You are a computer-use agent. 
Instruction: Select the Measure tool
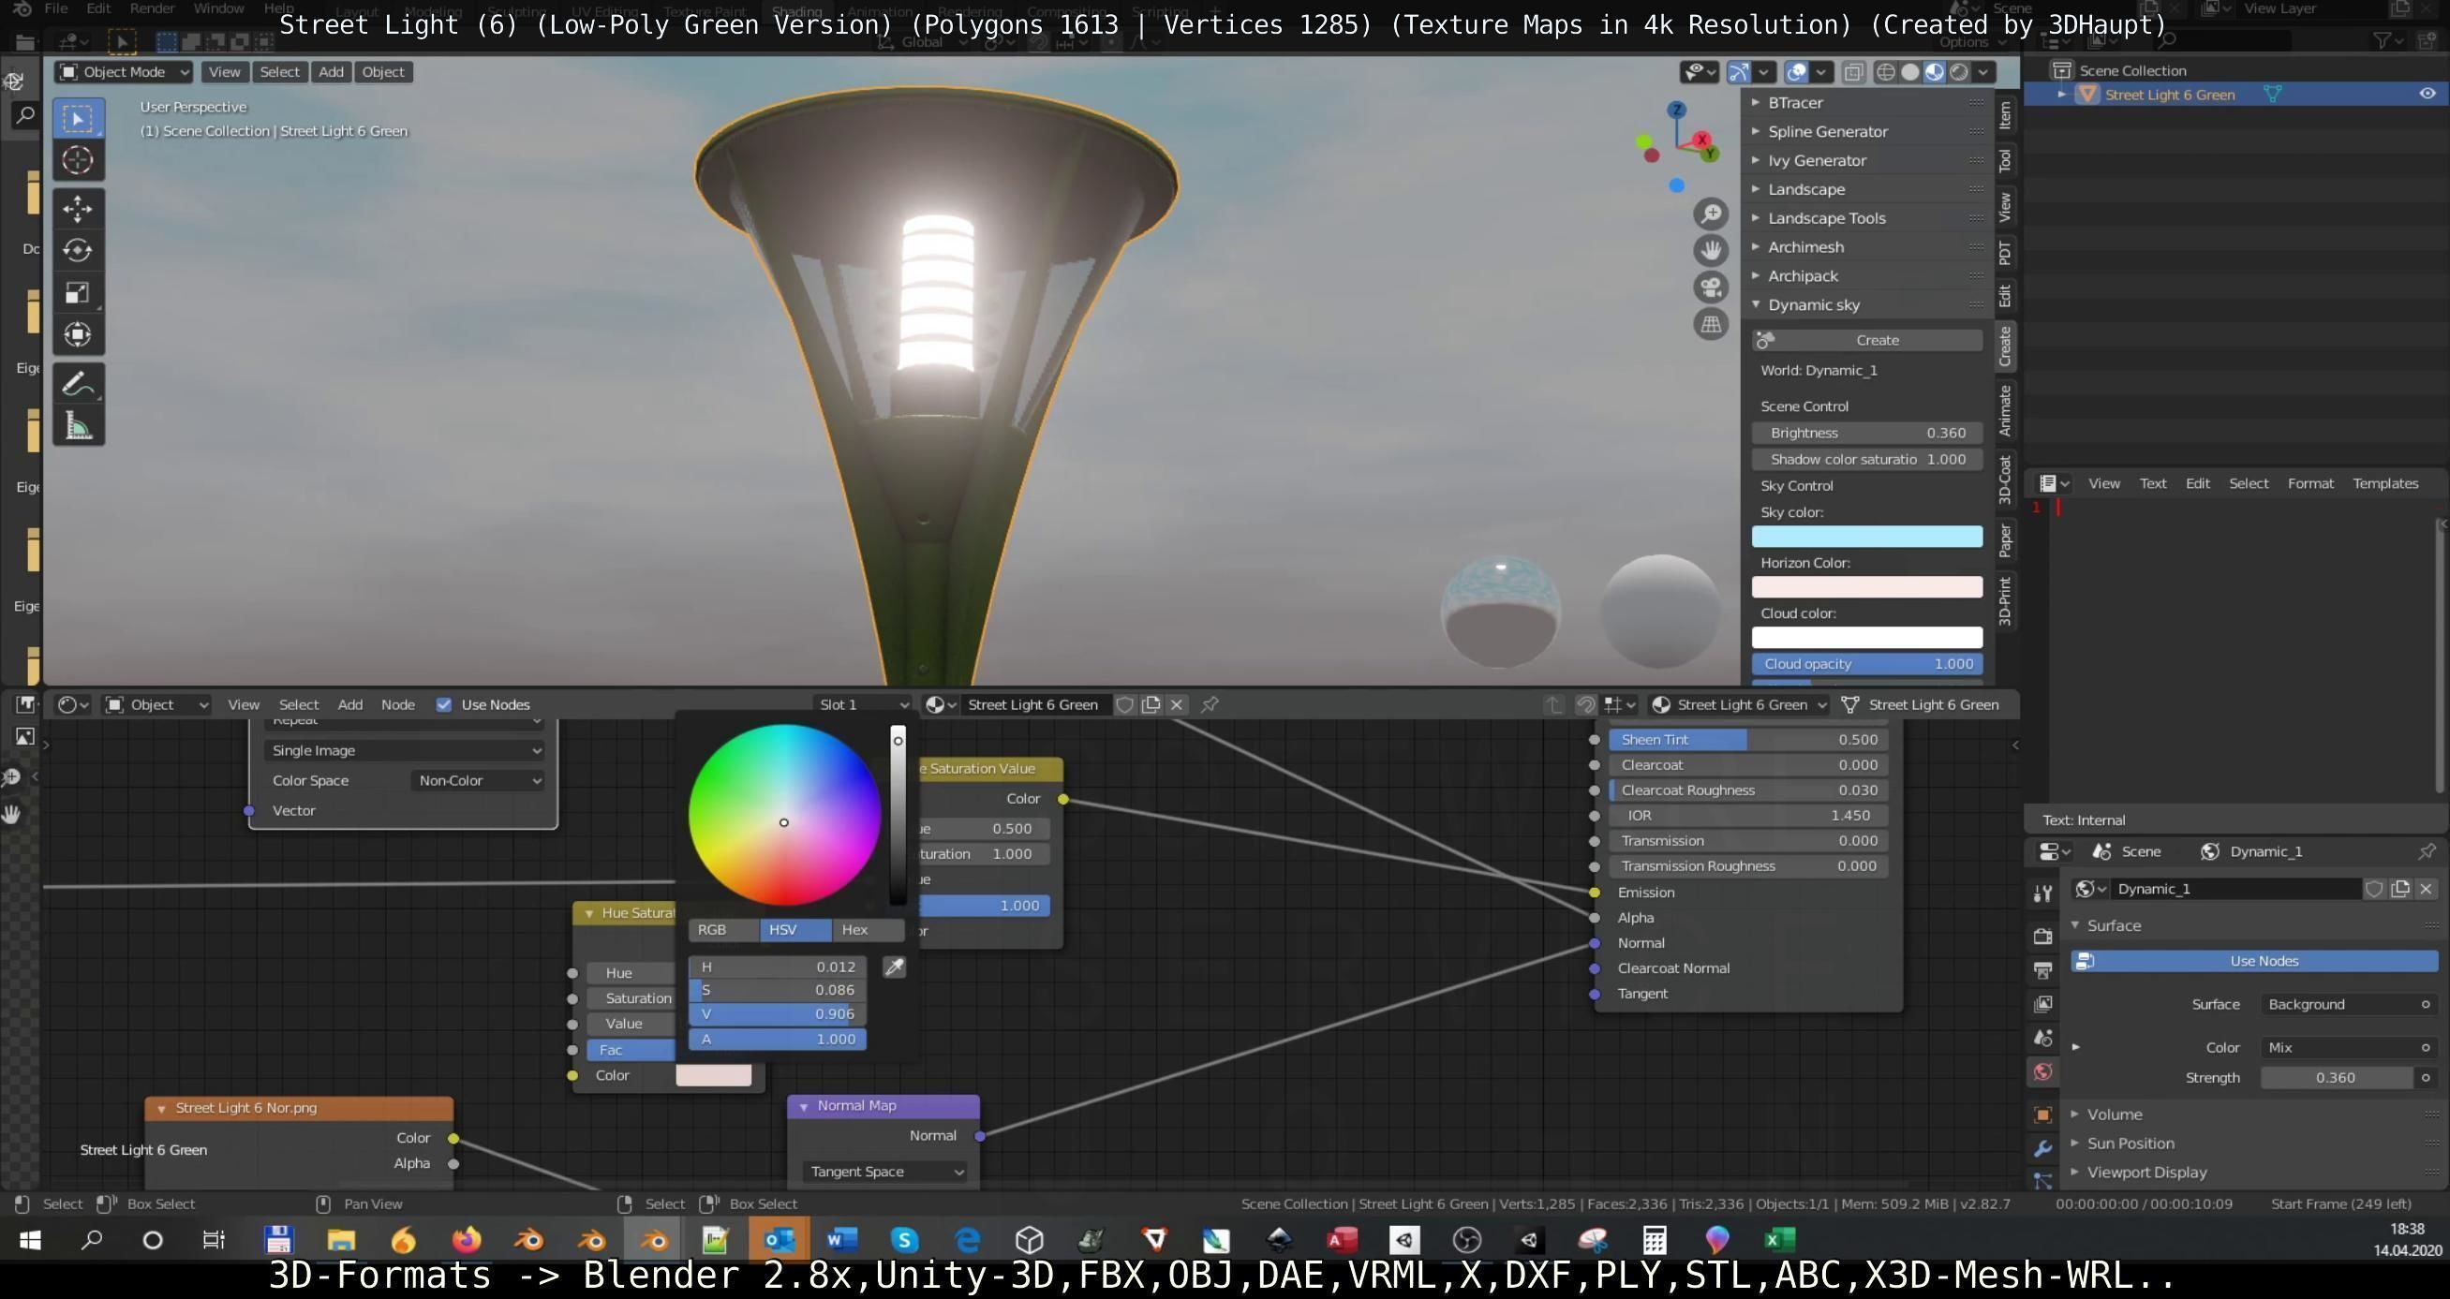click(x=78, y=426)
